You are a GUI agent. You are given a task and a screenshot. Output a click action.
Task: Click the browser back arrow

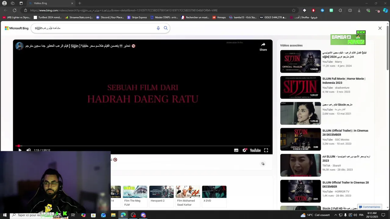point(5,10)
